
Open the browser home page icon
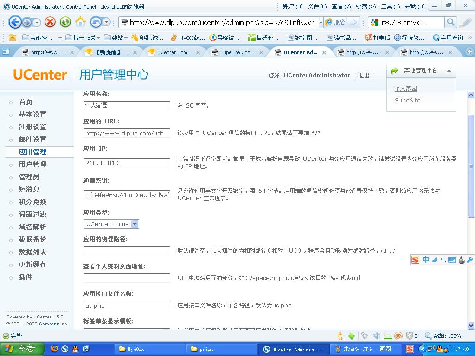(80, 22)
